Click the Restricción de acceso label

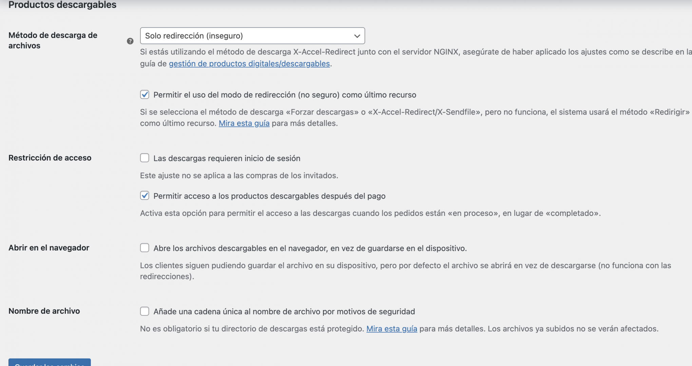click(50, 158)
